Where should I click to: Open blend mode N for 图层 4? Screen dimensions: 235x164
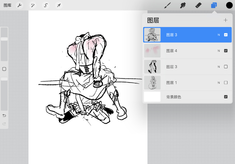pos(219,51)
